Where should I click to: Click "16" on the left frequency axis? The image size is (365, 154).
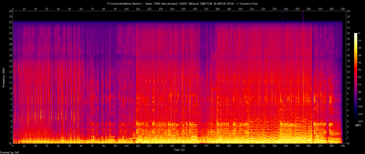[x=10, y=55]
